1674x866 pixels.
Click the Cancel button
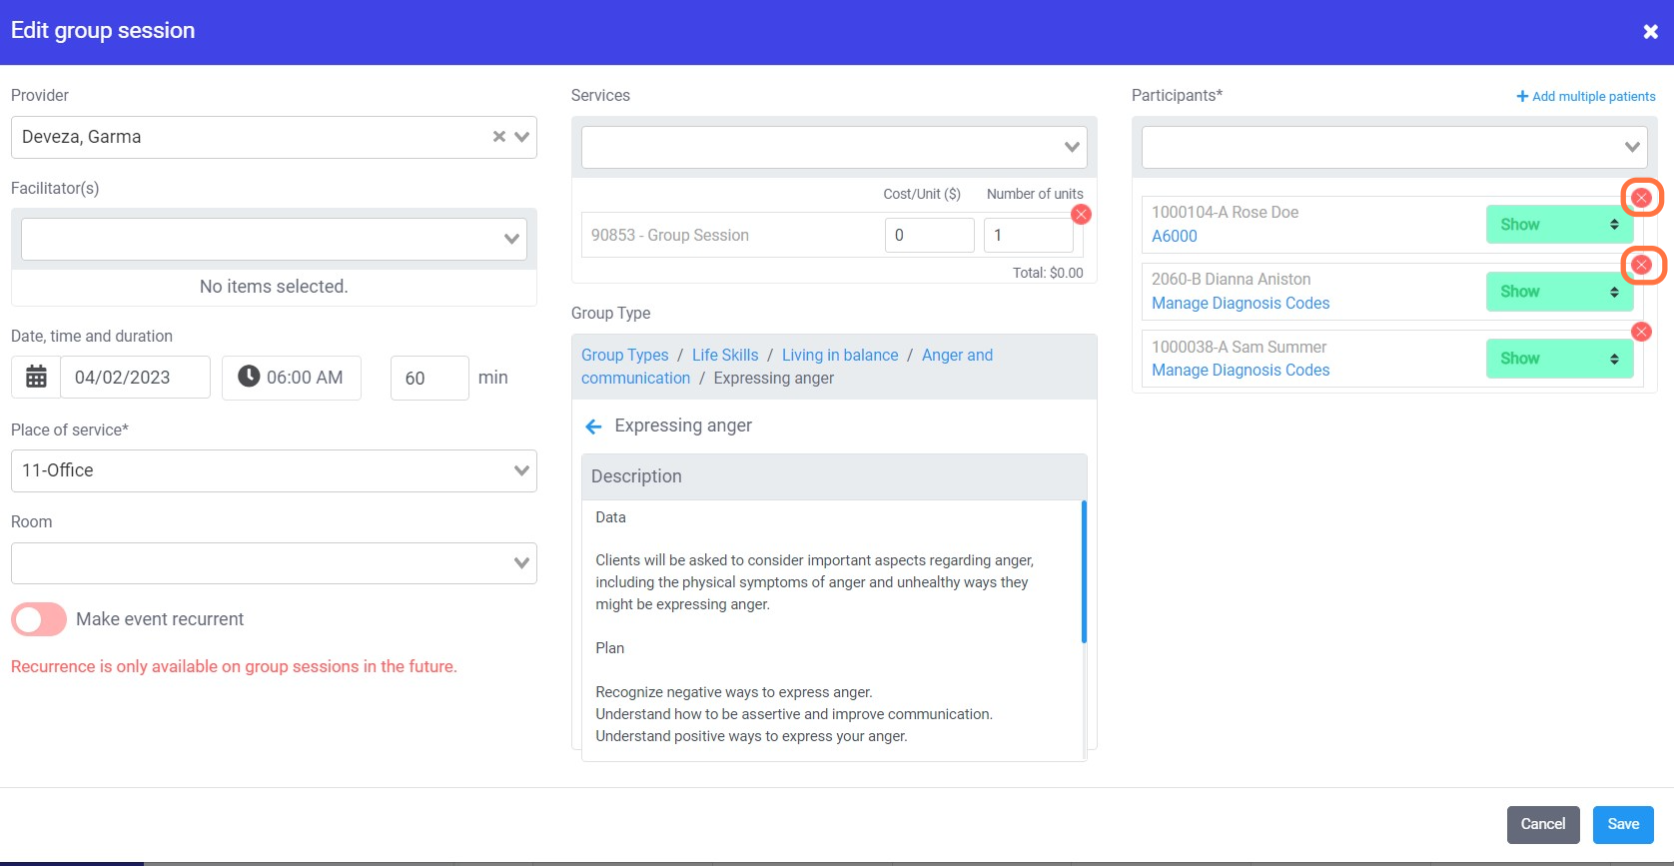click(1543, 824)
